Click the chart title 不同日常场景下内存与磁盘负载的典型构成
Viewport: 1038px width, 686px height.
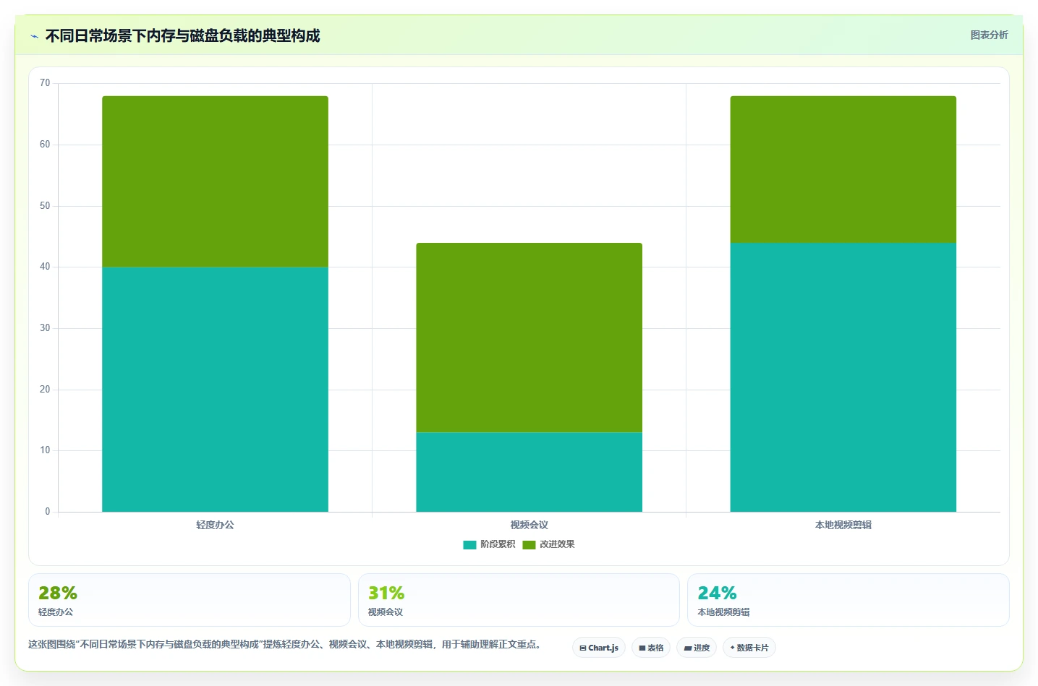pyautogui.click(x=182, y=35)
